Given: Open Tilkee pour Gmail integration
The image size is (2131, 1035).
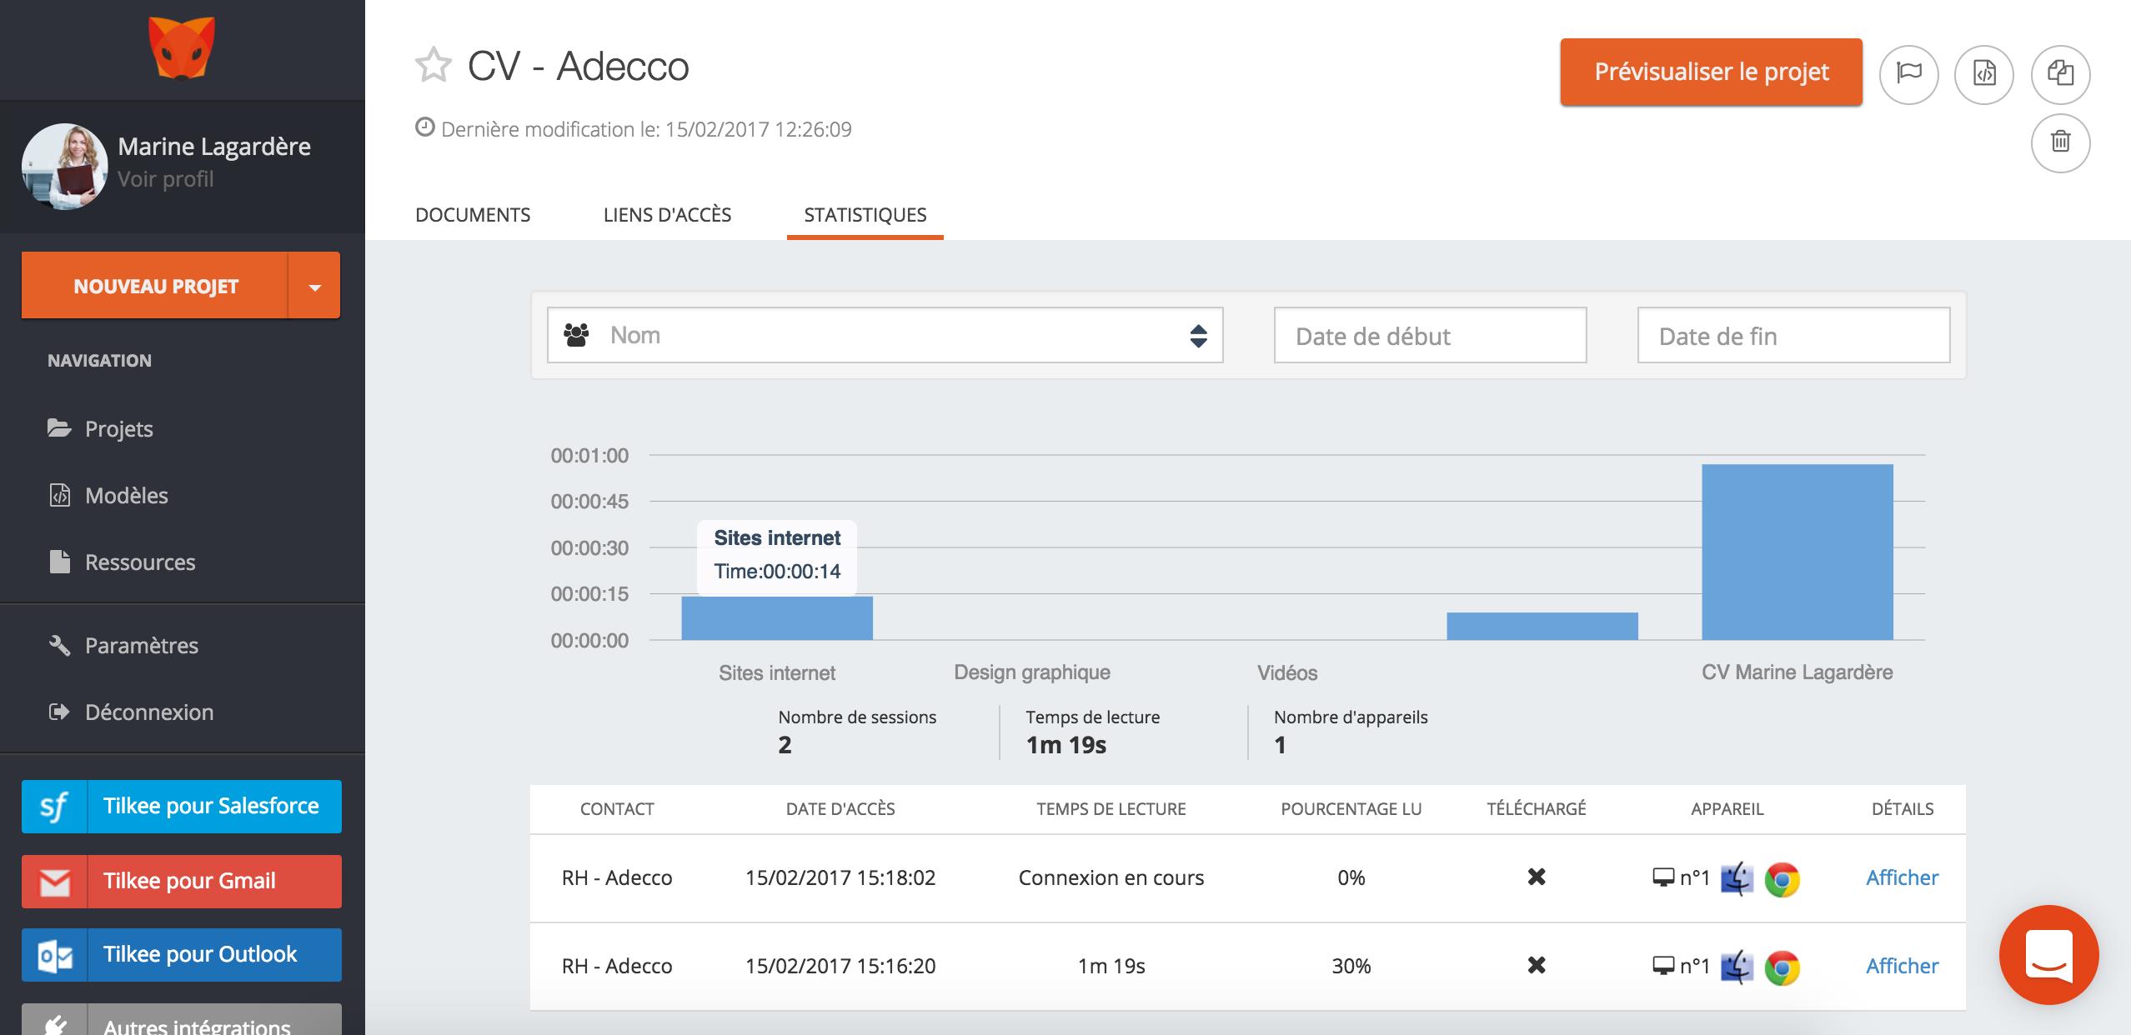Looking at the screenshot, I should tap(182, 881).
